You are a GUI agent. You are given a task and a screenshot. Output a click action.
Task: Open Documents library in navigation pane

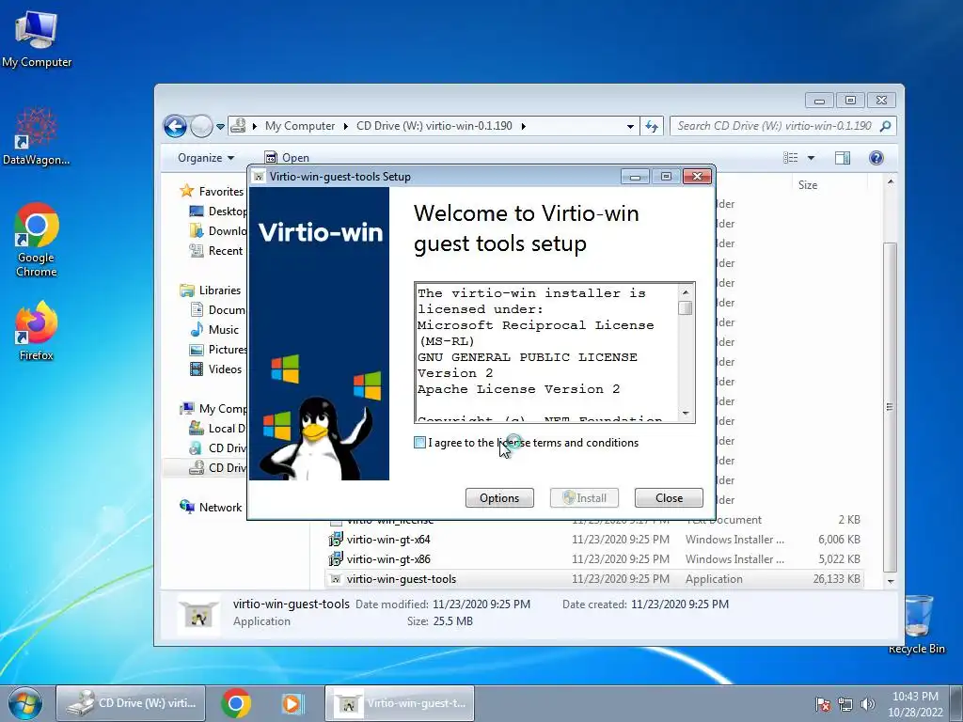[x=218, y=310]
